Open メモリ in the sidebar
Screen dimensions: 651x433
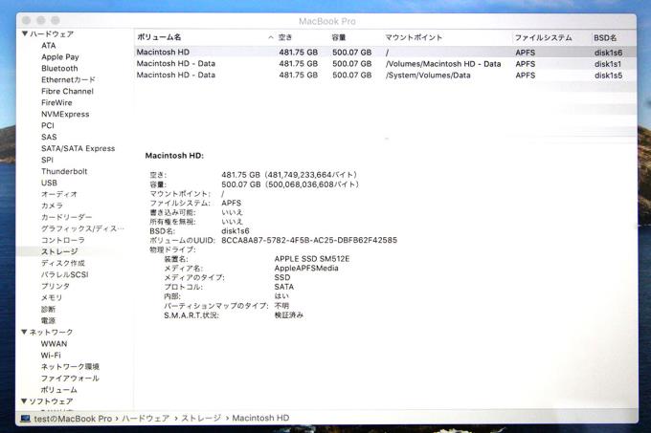(x=52, y=297)
